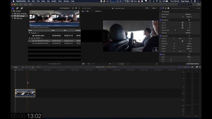The image size is (212, 119).
Task: Reset the Orientation parameters icon
Action: tap(189, 20)
